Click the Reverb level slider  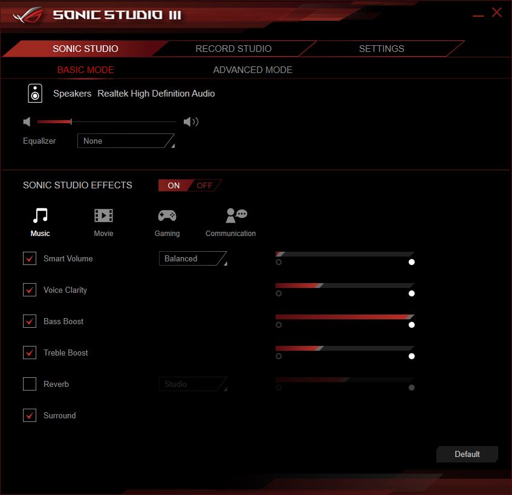(345, 380)
